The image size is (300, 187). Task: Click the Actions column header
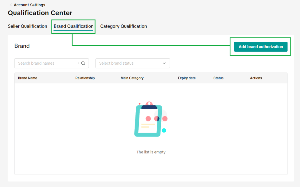256,78
